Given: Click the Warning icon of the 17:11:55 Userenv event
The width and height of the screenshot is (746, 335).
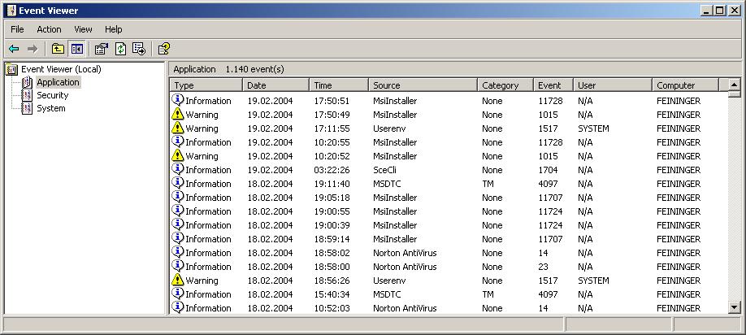Looking at the screenshot, I should (177, 128).
